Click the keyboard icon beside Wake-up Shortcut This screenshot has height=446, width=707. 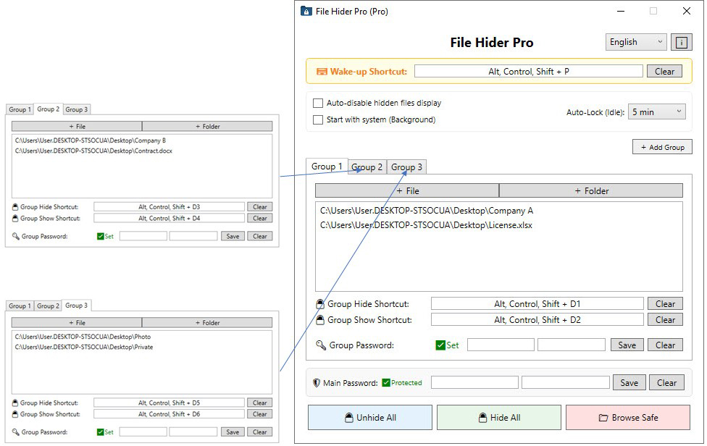coord(322,72)
